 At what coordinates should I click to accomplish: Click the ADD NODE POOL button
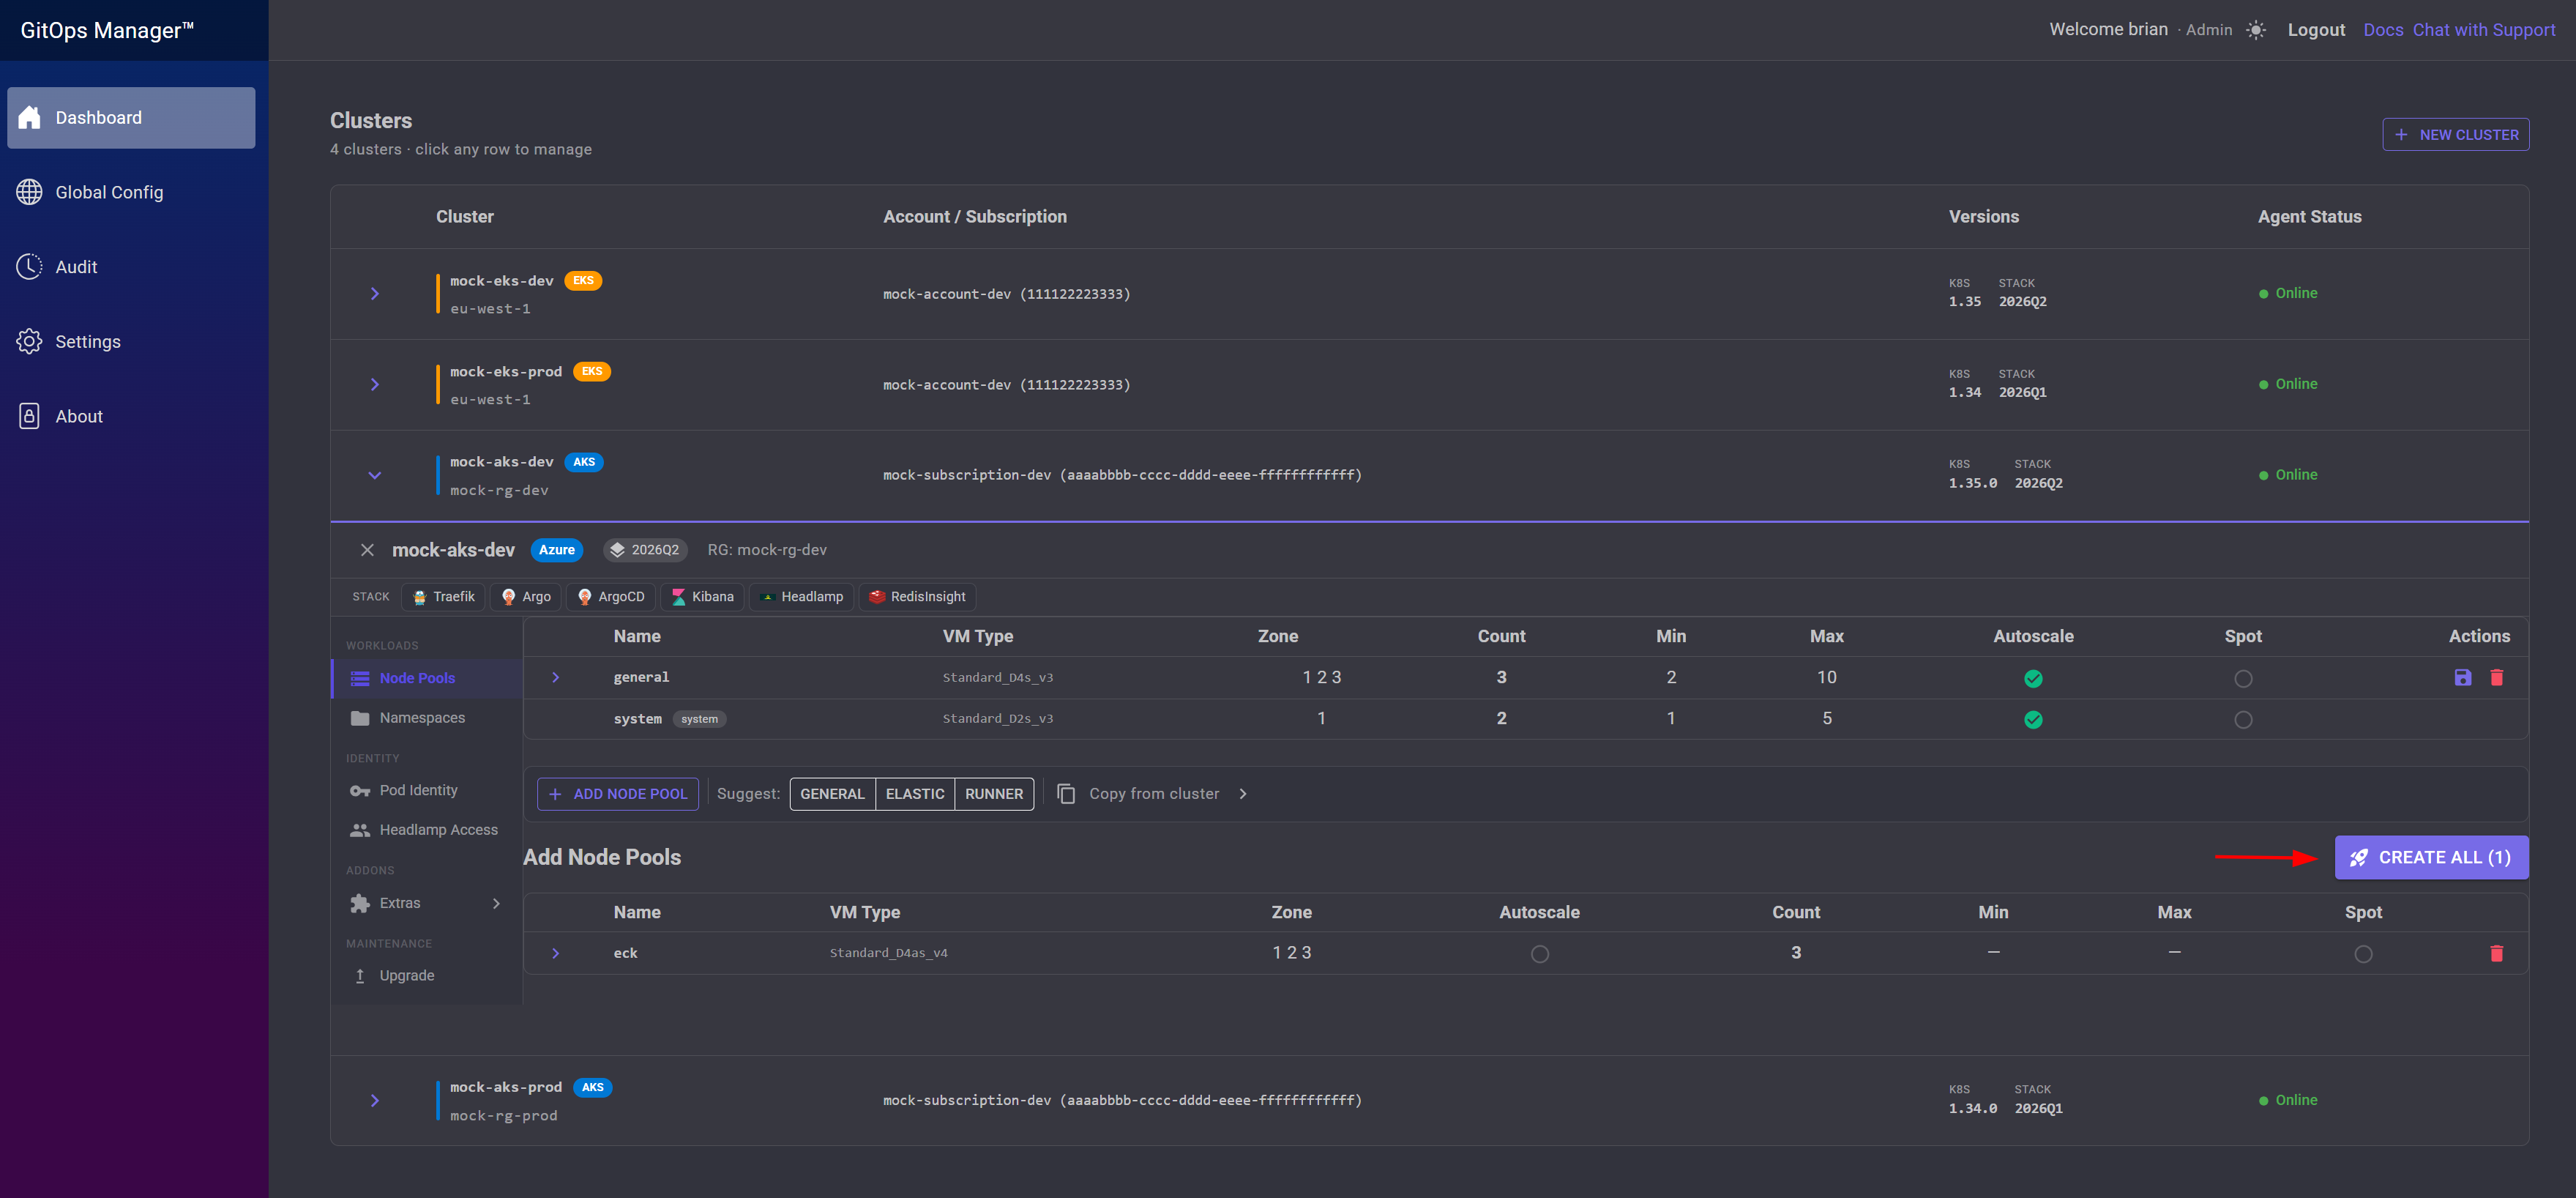(x=618, y=794)
